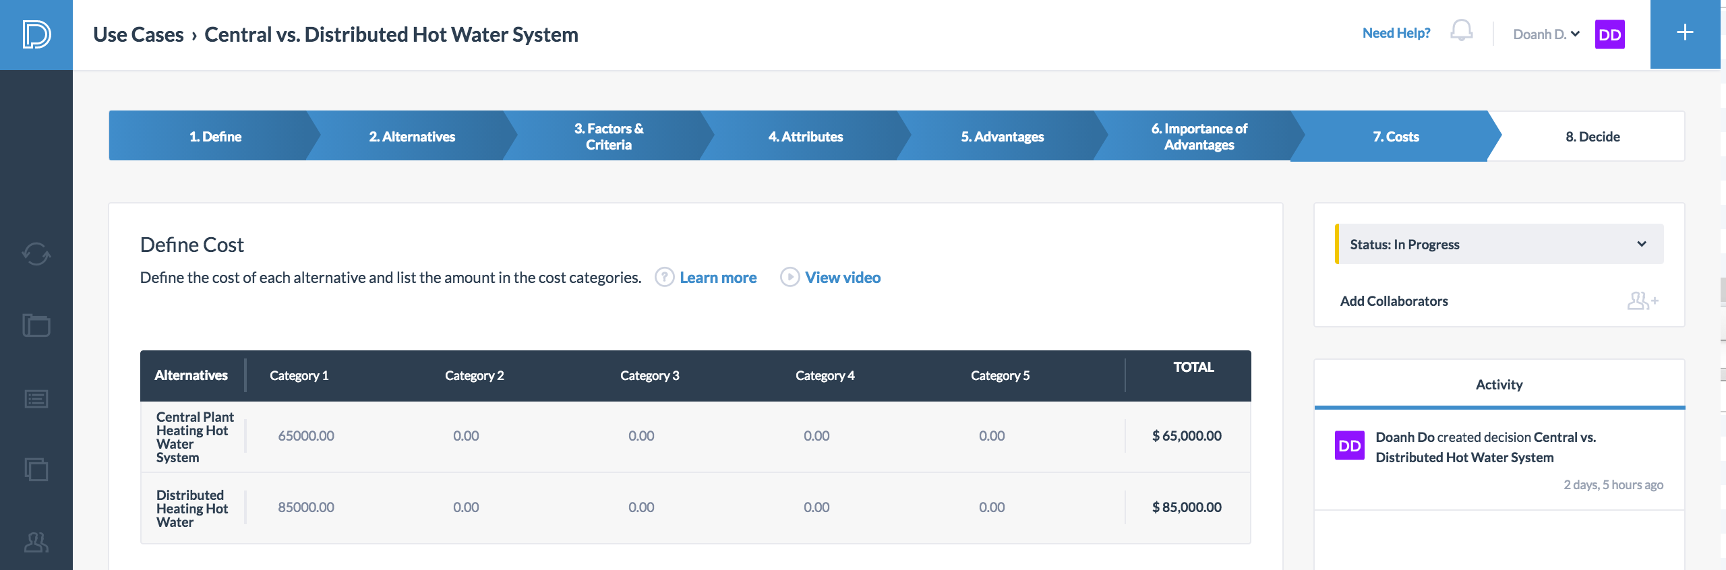
Task: Click the DD purple user avatar
Action: 1609,34
